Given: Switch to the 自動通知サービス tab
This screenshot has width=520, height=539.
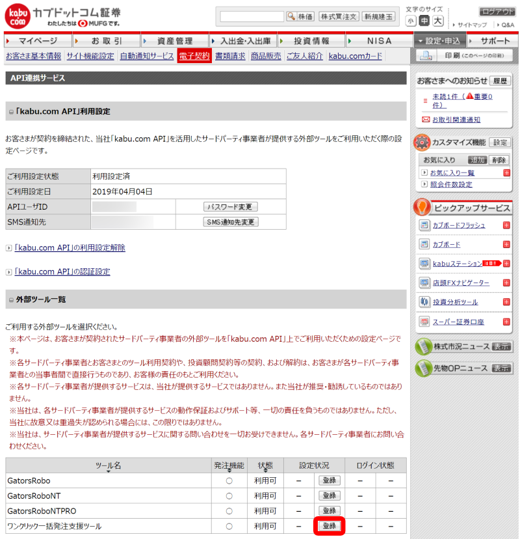Looking at the screenshot, I should pos(147,56).
